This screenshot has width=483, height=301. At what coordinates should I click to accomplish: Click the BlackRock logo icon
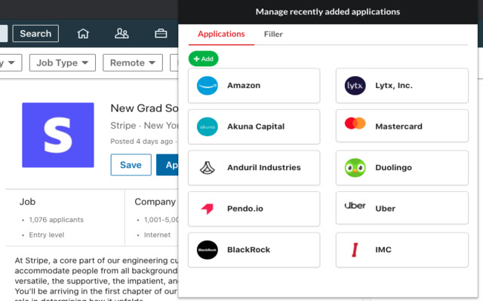[x=208, y=250]
